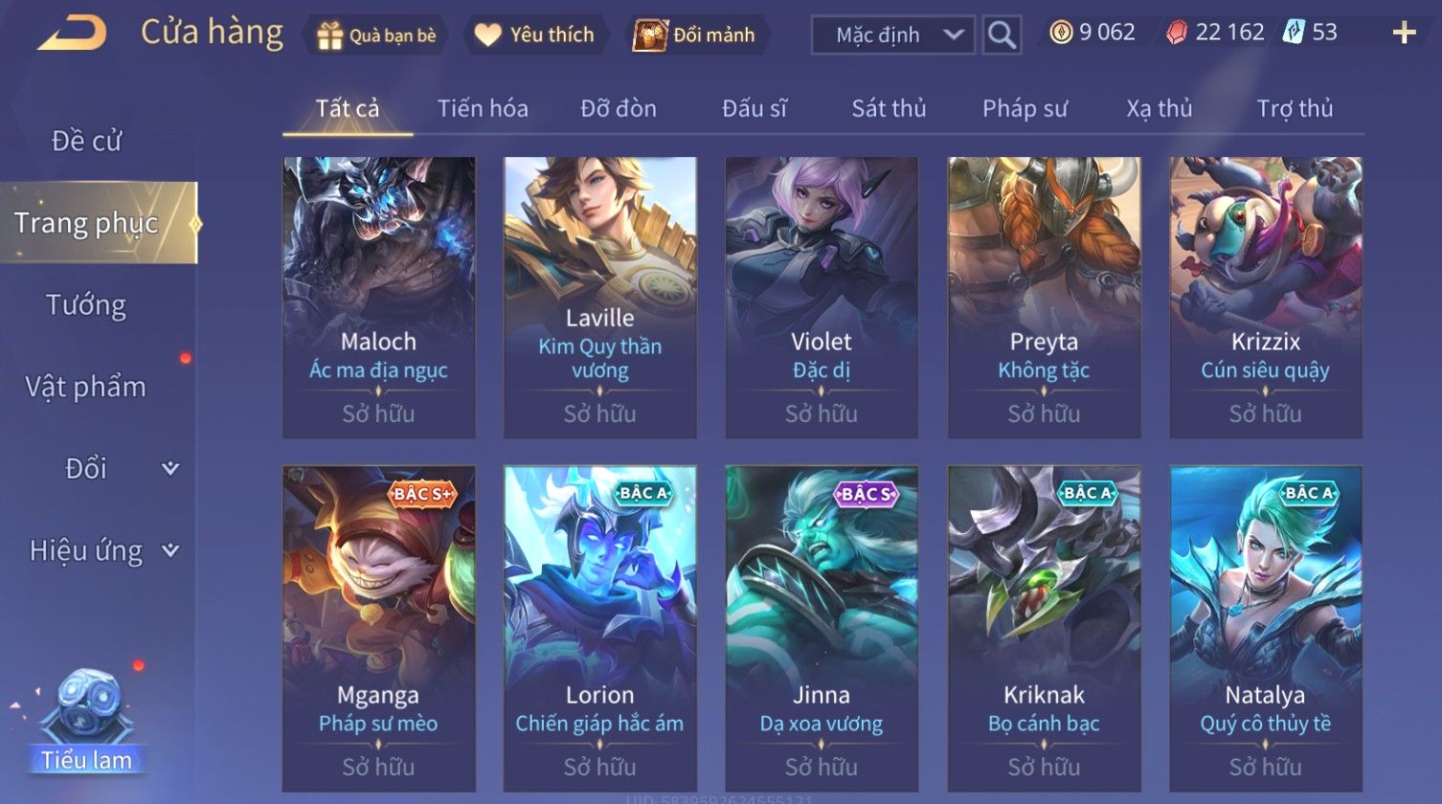Tap the red ruby currency icon

click(1177, 33)
